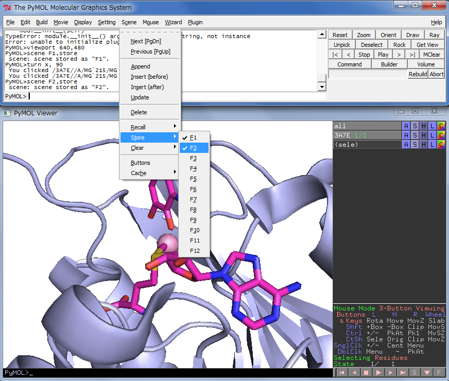Jump to last frame with skip-end icon
The height and width of the screenshot is (381, 449).
[403, 372]
